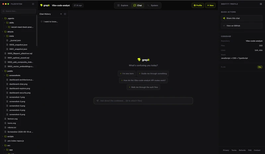
Task: Open the Refunds footer link
Action: [x=242, y=150]
